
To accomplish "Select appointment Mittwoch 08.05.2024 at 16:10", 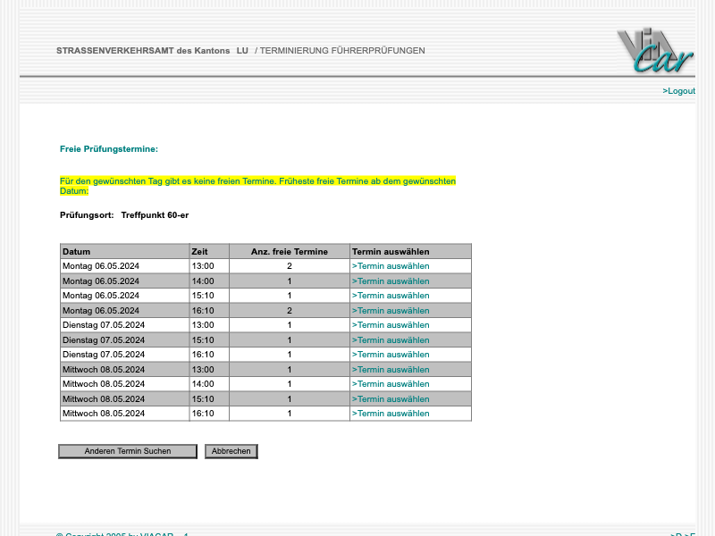I will (391, 414).
